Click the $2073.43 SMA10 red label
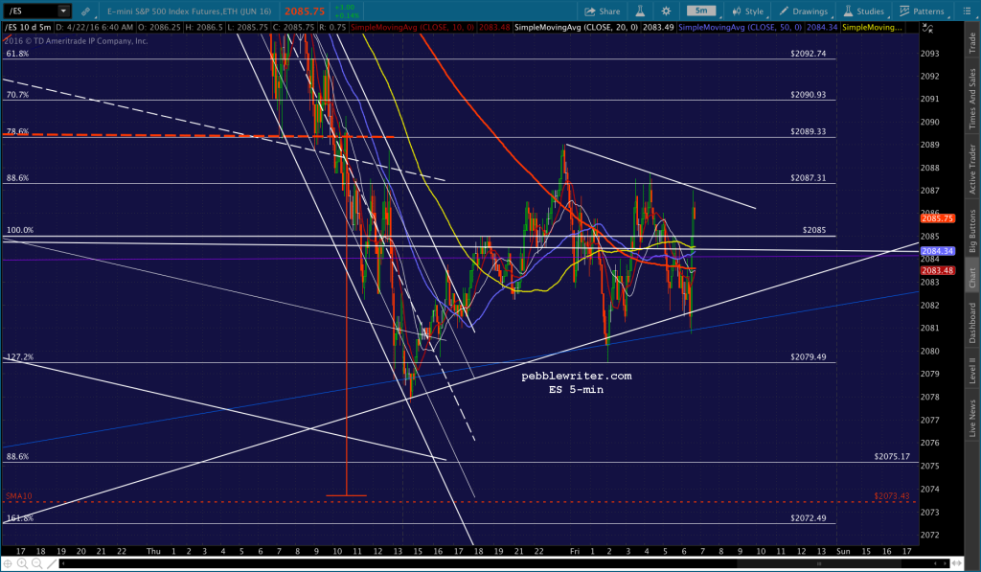Image resolution: width=981 pixels, height=572 pixels. 892,496
